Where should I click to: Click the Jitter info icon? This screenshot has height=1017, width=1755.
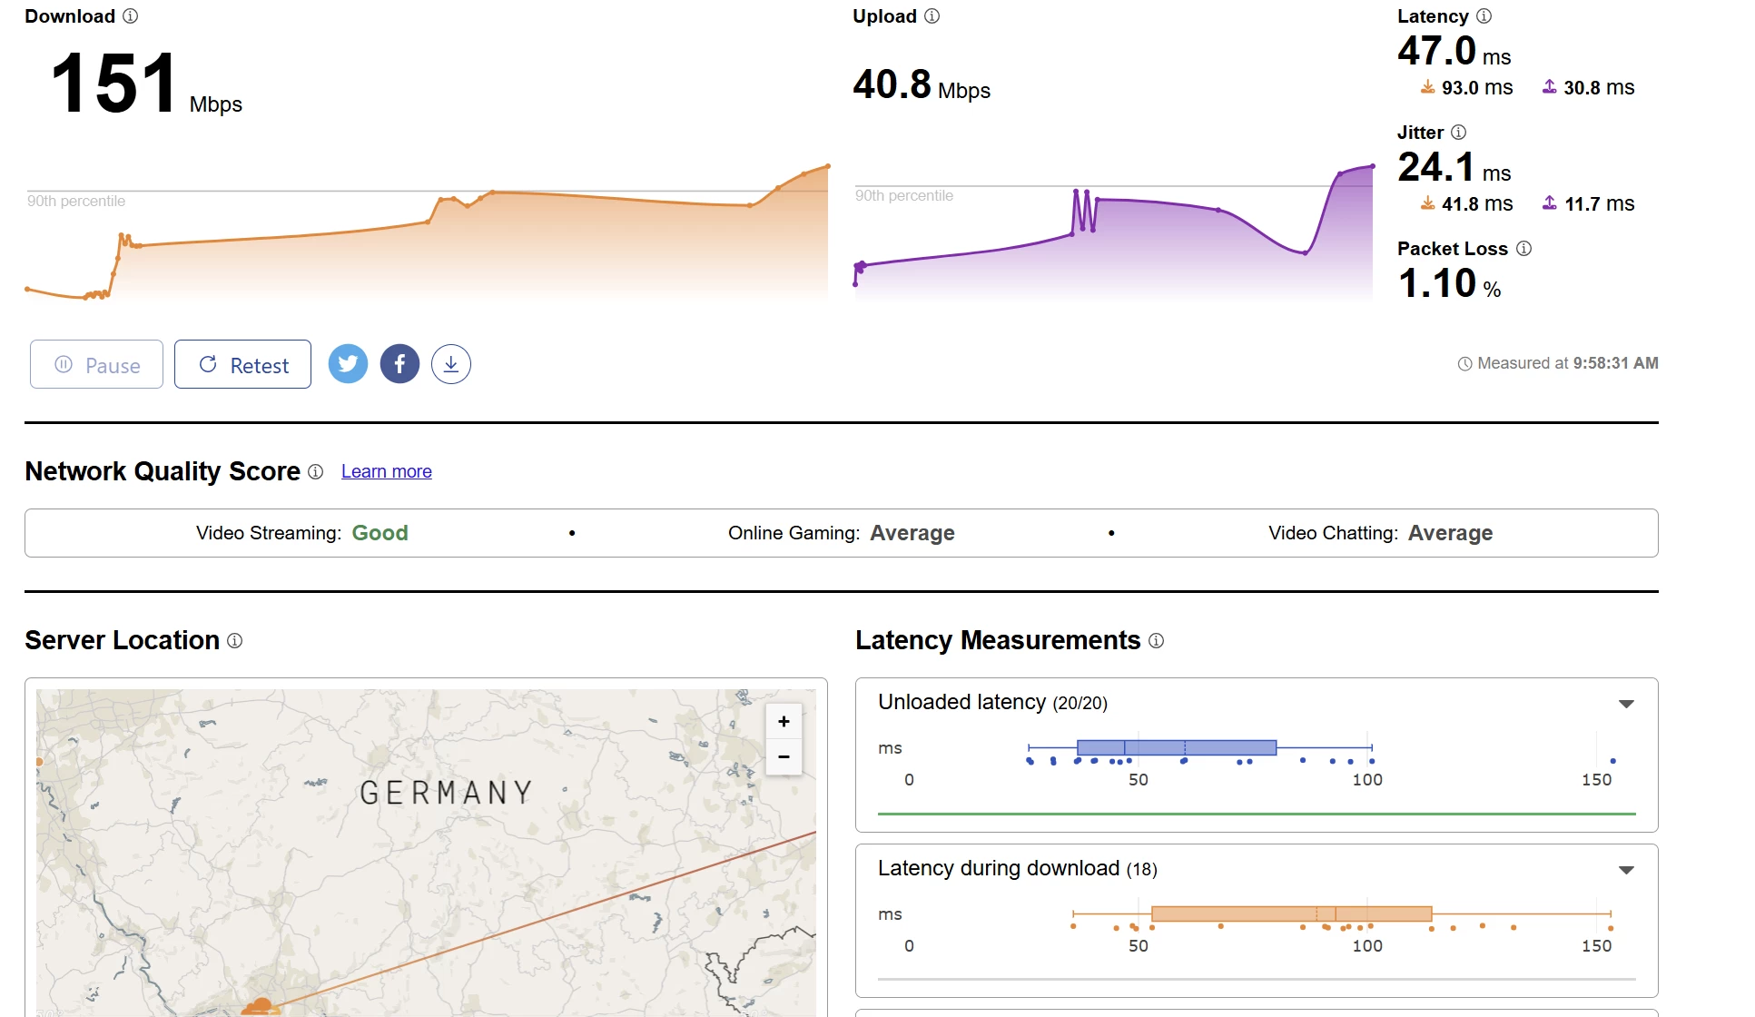coord(1458,133)
